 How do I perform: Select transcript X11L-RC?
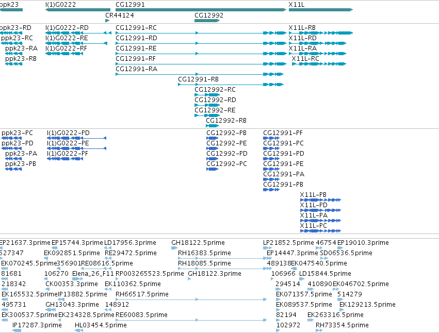coord(319,64)
